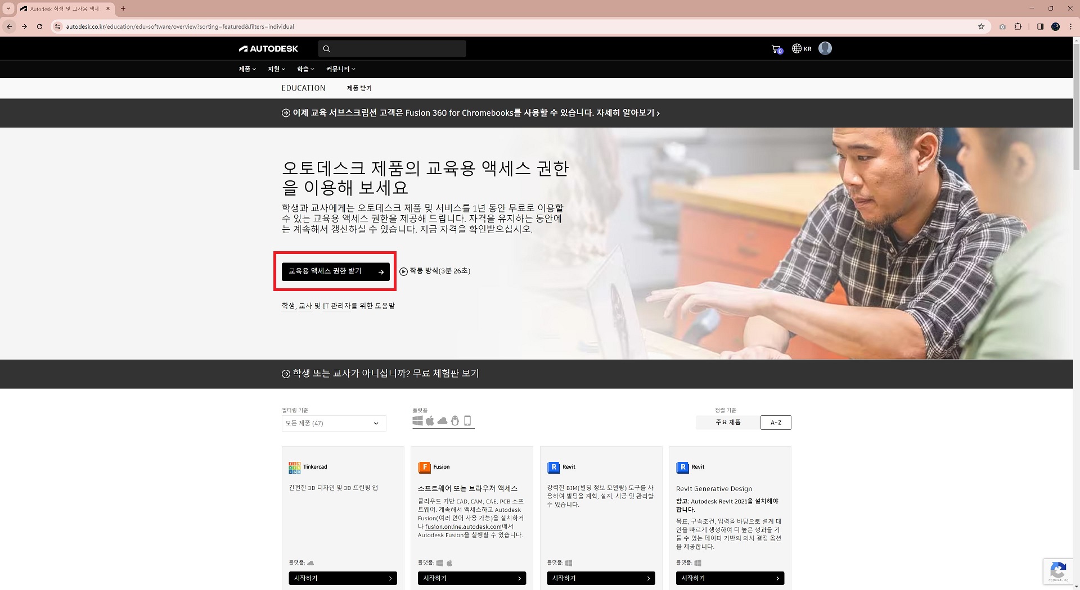Open the shopping cart icon
The height and width of the screenshot is (590, 1080).
pyautogui.click(x=777, y=49)
